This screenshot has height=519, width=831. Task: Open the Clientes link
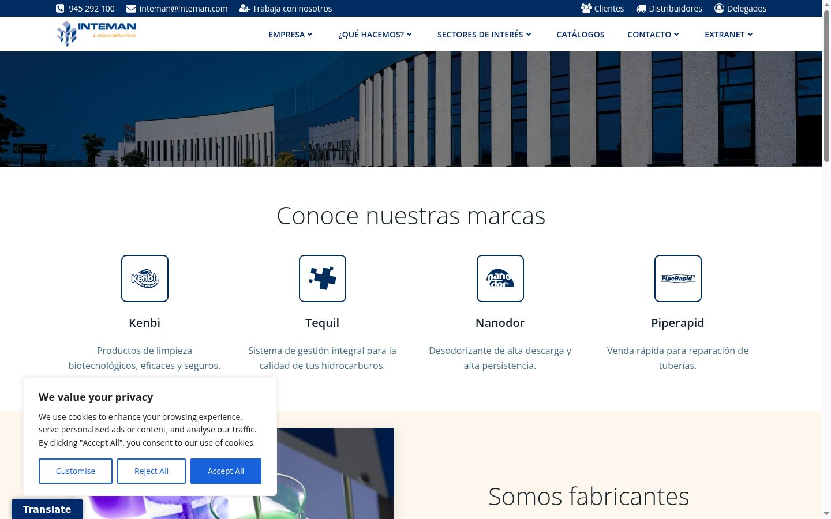tap(609, 9)
